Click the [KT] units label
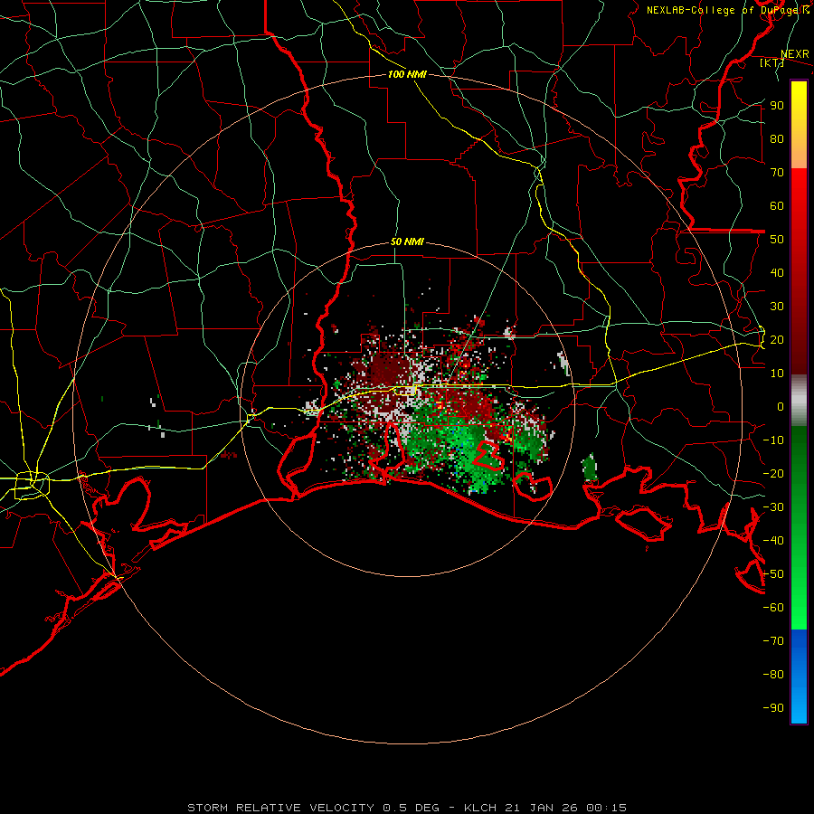The height and width of the screenshot is (814, 814). click(771, 62)
